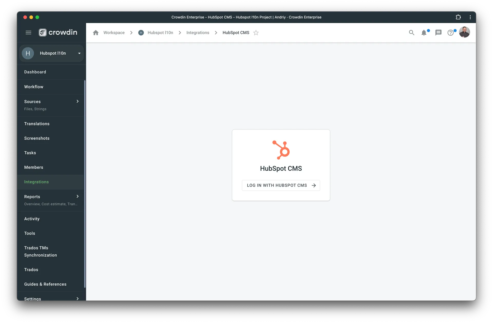Viewport: 493px width, 323px height.
Task: Click the HubSpot sprocket logo
Action: click(x=281, y=150)
